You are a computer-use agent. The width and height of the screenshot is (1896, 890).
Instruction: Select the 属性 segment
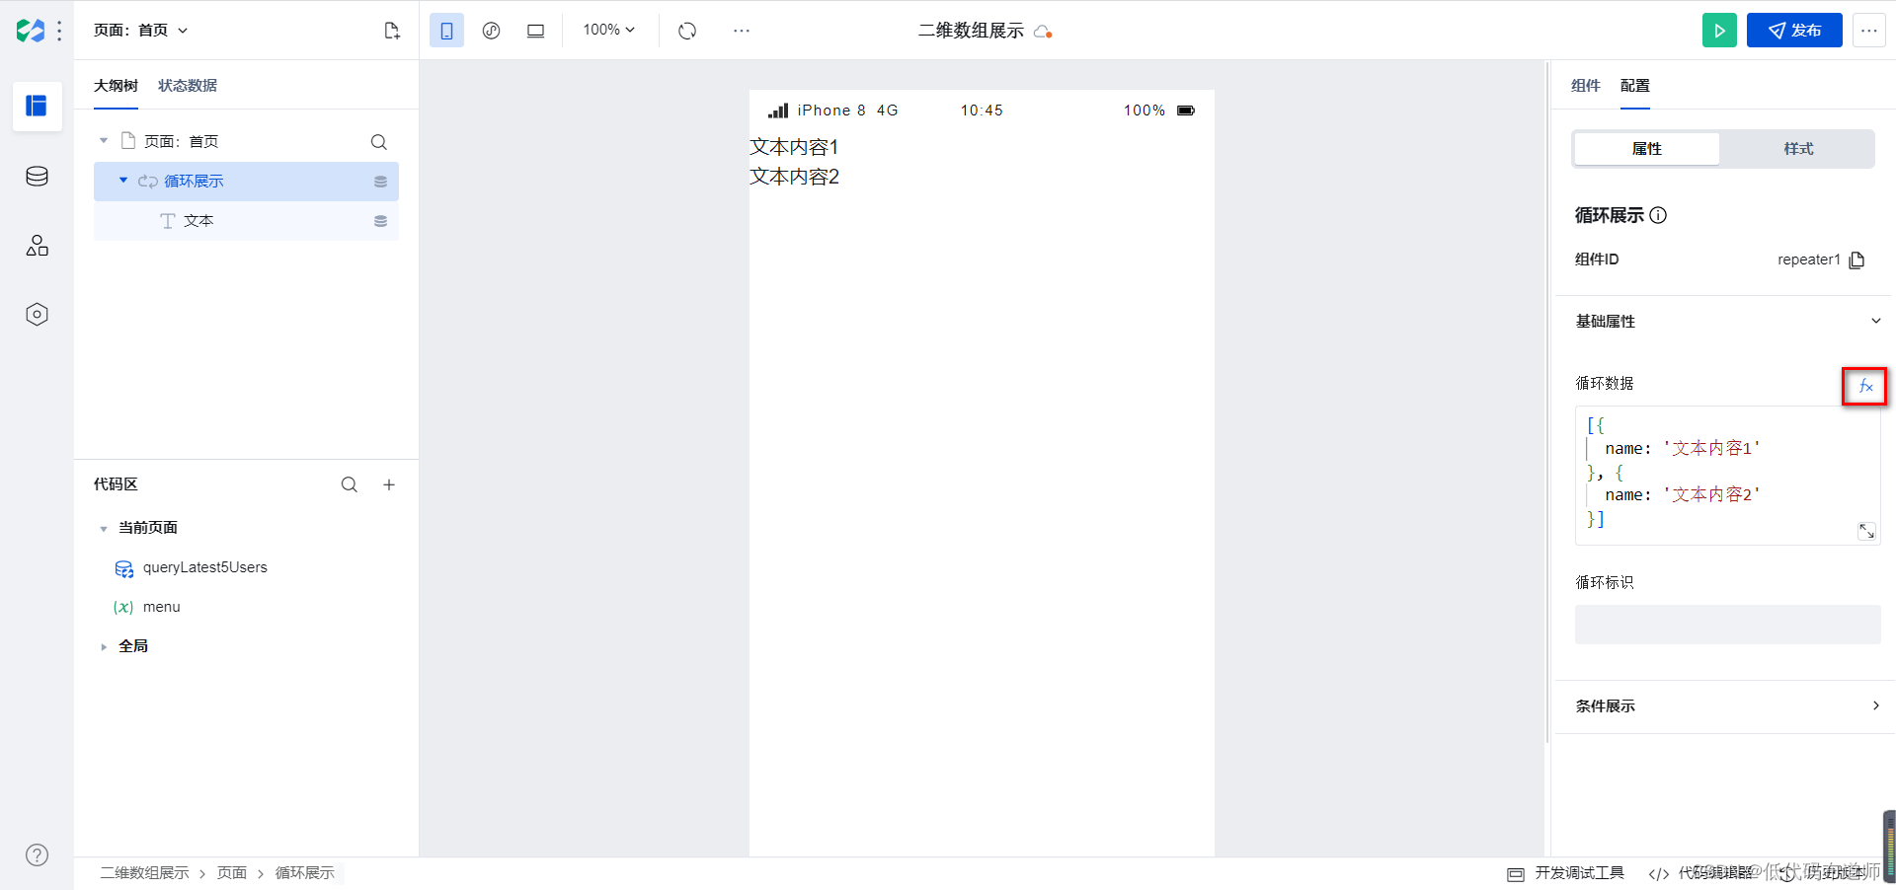point(1646,149)
